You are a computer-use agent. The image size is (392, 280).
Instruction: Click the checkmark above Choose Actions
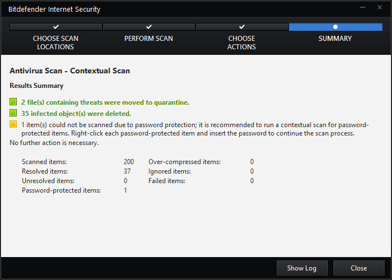(241, 26)
